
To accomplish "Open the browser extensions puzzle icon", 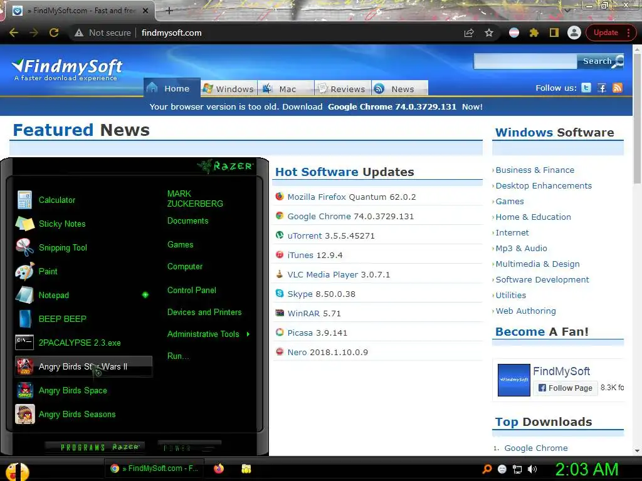I will pos(534,33).
